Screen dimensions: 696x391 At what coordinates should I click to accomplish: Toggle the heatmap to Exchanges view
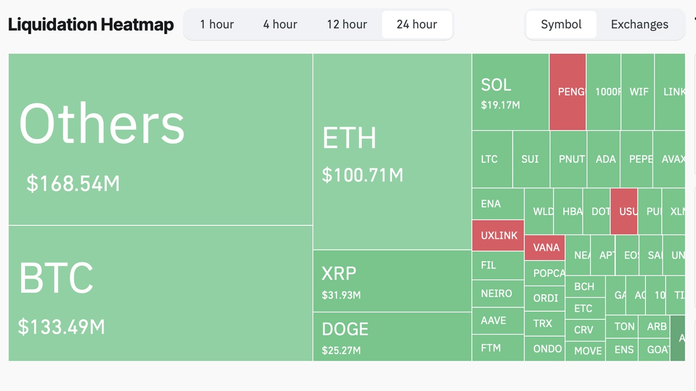pyautogui.click(x=639, y=24)
